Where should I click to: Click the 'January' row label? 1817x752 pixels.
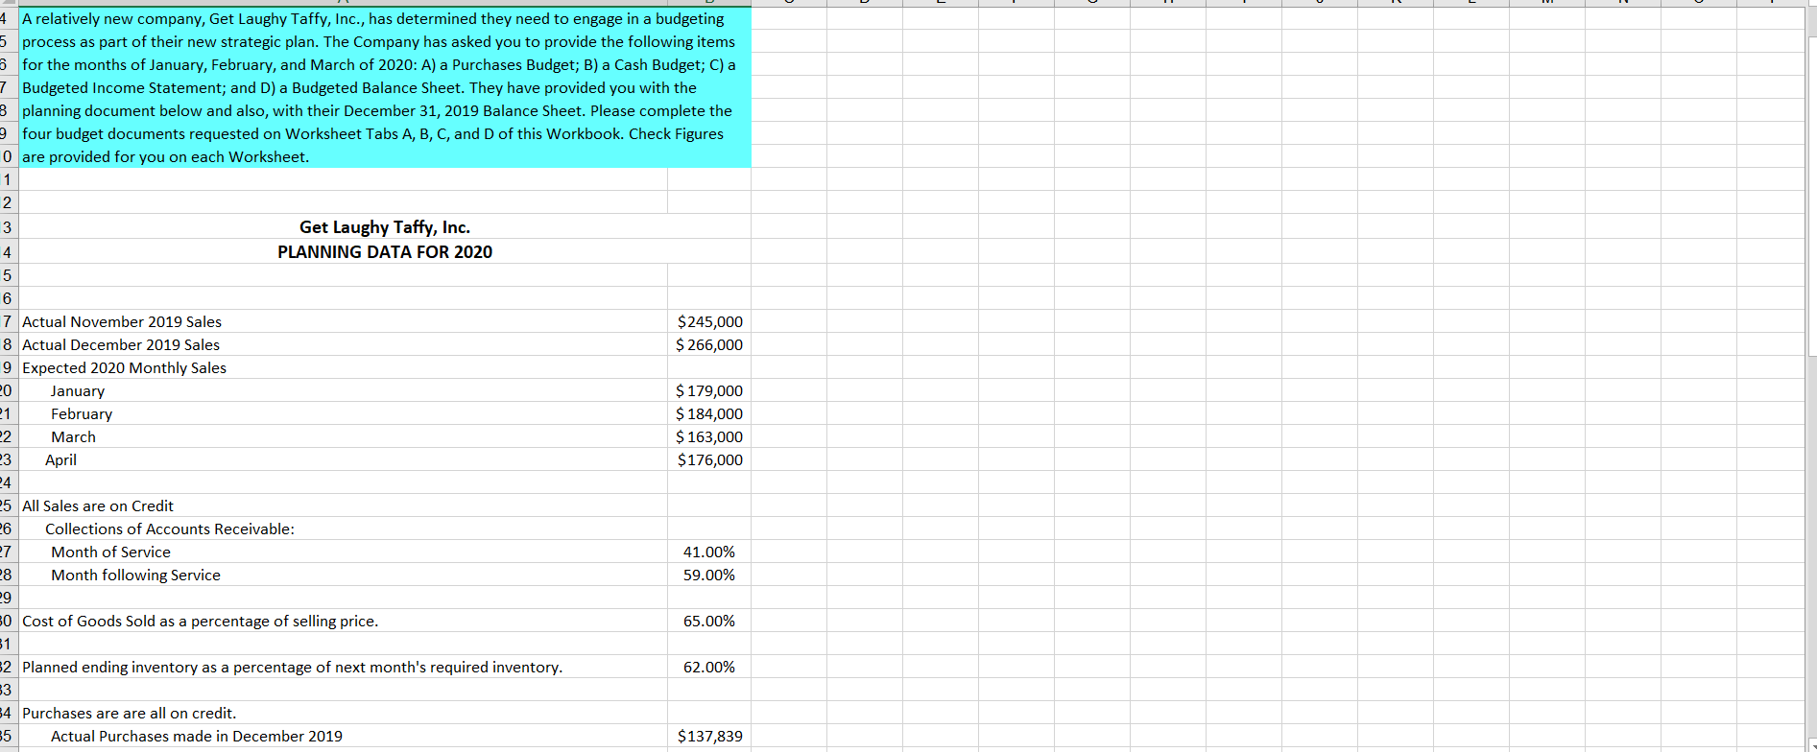pyautogui.click(x=78, y=390)
